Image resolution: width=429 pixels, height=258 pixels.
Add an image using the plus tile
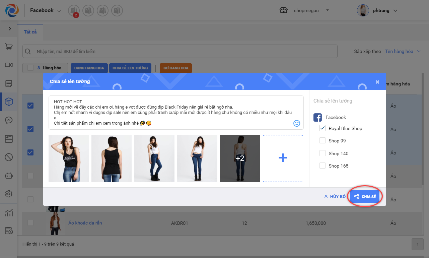283,158
